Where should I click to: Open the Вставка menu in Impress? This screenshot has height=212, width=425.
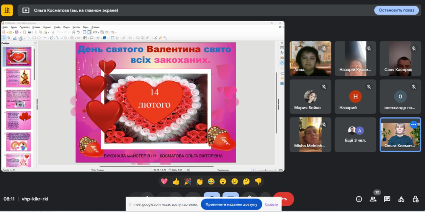36,27
